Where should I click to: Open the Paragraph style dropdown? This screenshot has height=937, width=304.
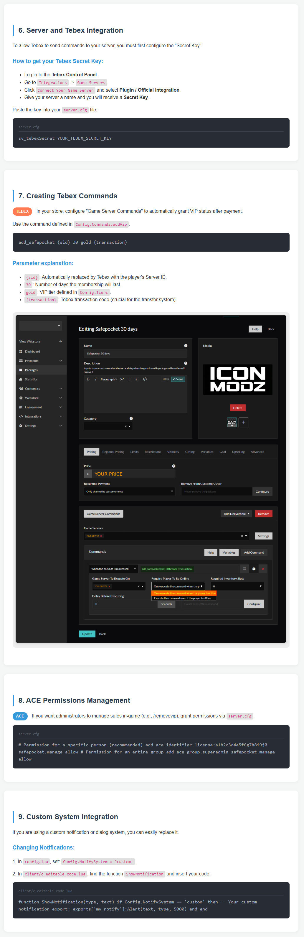coord(109,379)
